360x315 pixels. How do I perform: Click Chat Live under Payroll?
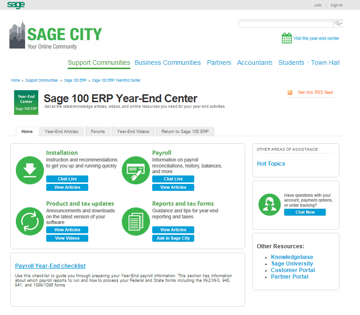173,179
